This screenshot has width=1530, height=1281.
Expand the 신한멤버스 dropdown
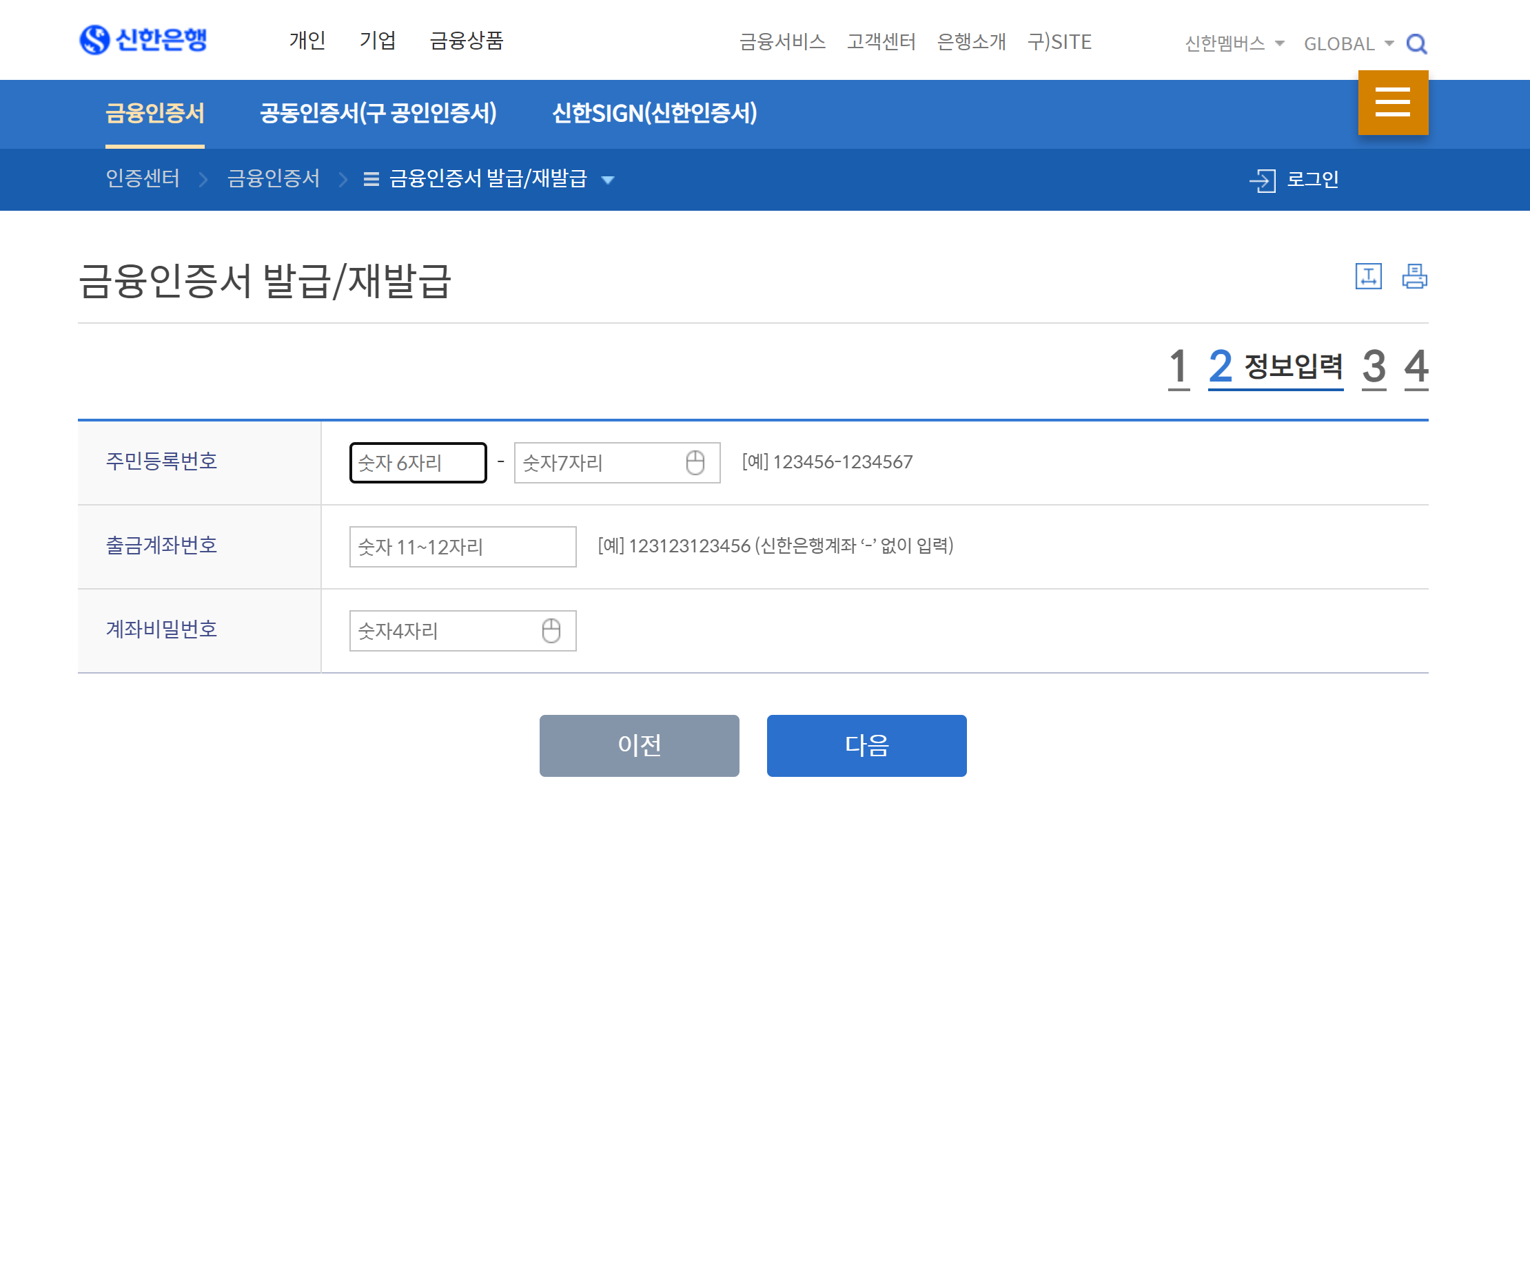pyautogui.click(x=1234, y=45)
